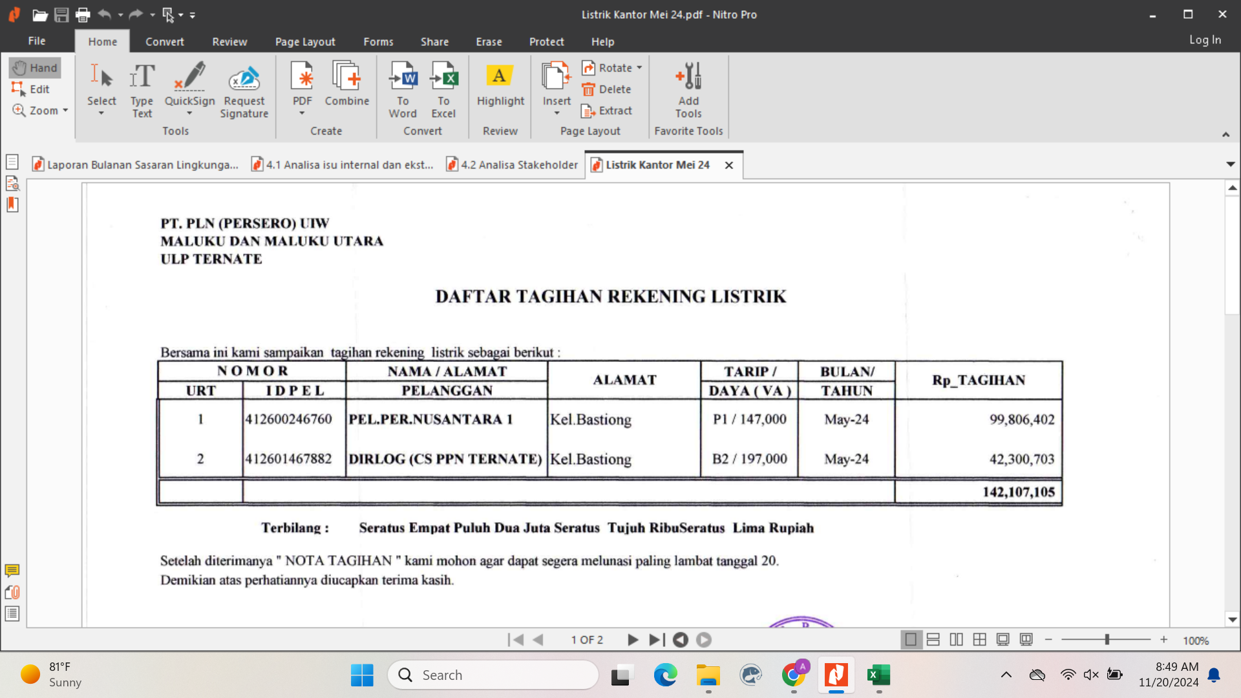This screenshot has height=698, width=1241.
Task: Open file from quick access toolbar
Action: pyautogui.click(x=40, y=14)
